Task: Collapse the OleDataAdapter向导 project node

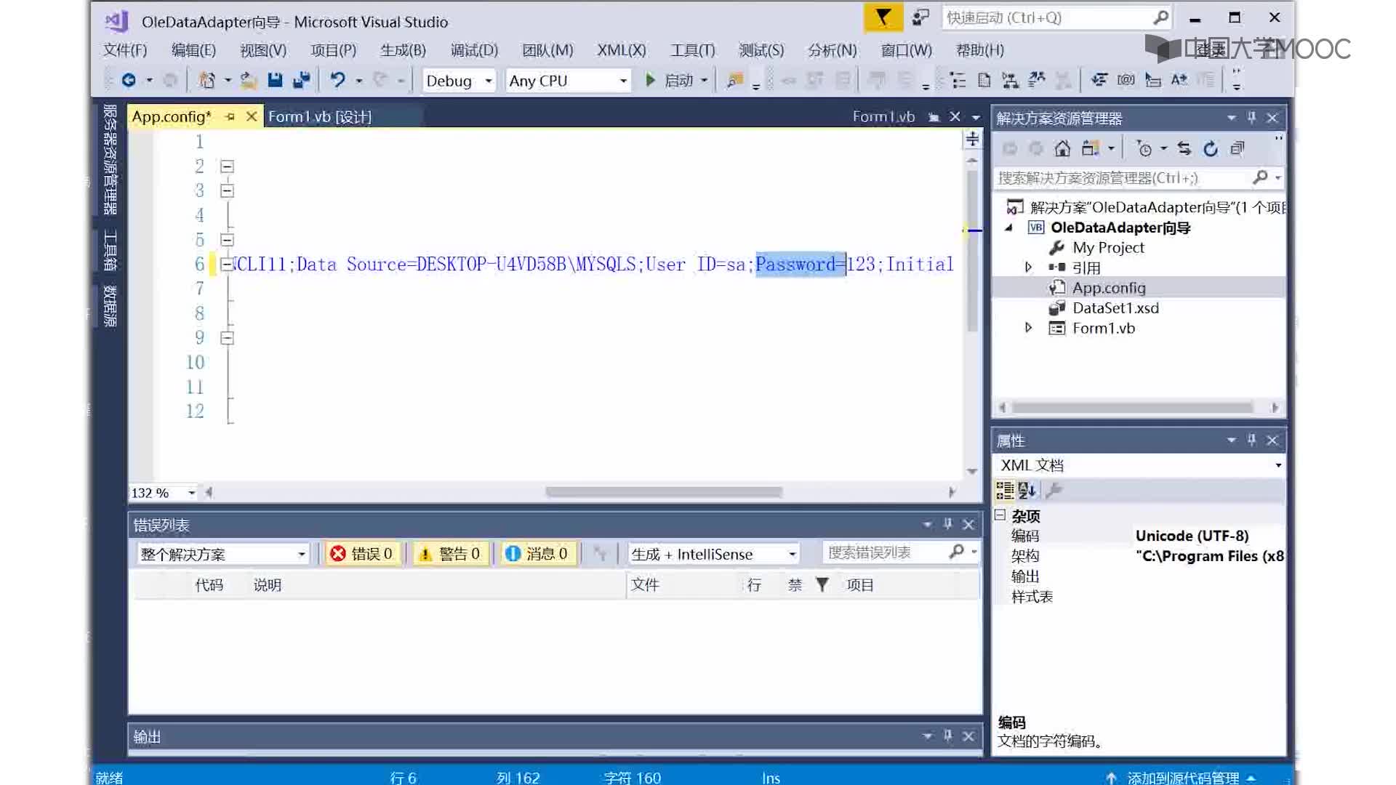Action: (x=1008, y=228)
